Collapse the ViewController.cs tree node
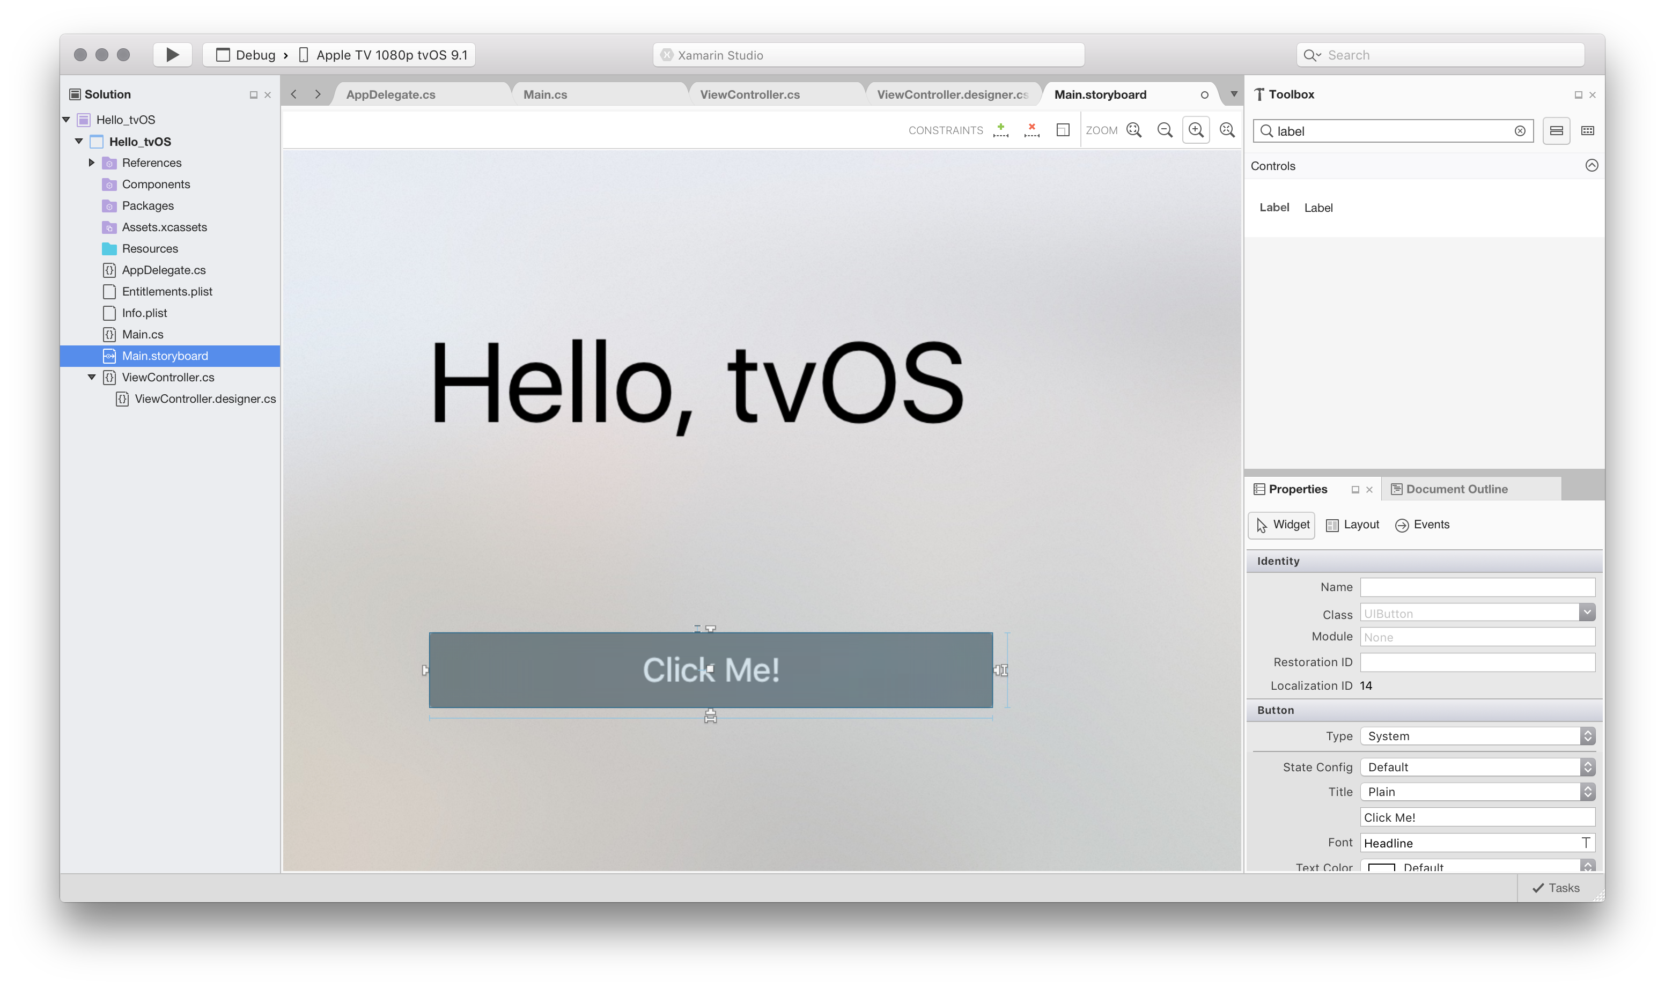1665x988 pixels. click(92, 377)
